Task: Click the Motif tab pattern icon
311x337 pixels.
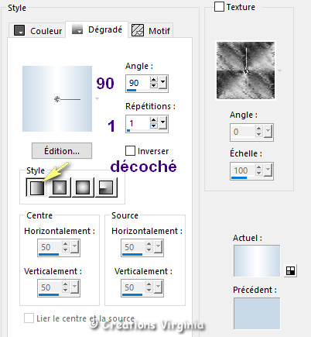Action: click(x=138, y=30)
